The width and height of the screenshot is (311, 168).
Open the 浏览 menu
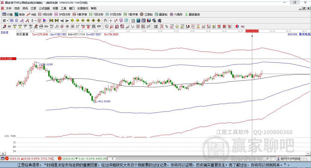(x=17, y=8)
